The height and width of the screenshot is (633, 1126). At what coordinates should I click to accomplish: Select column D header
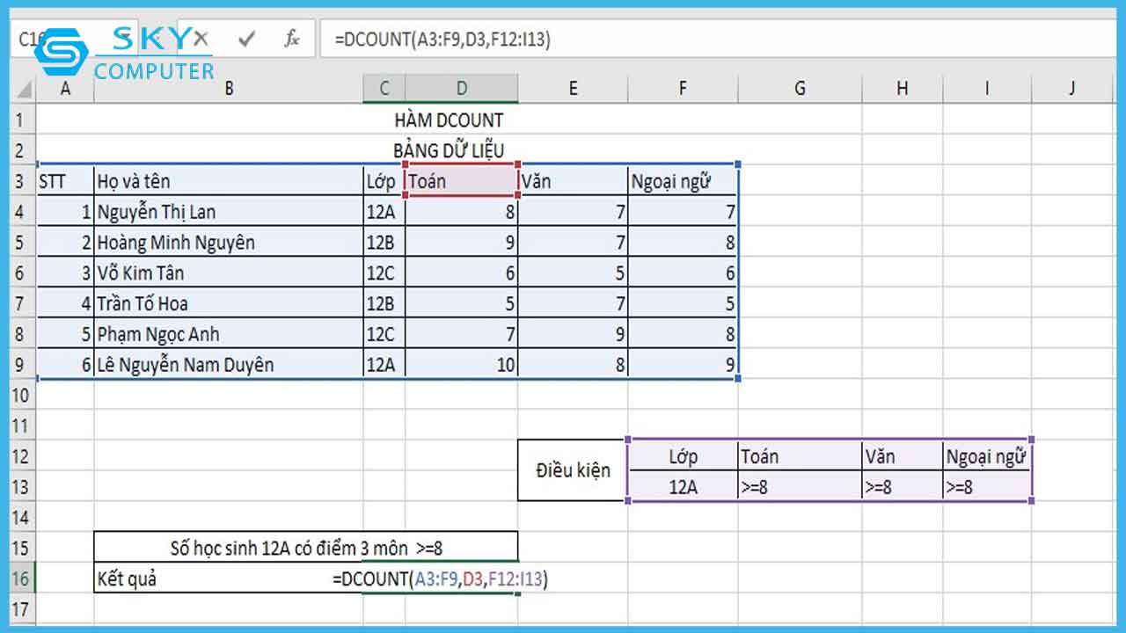(x=462, y=89)
